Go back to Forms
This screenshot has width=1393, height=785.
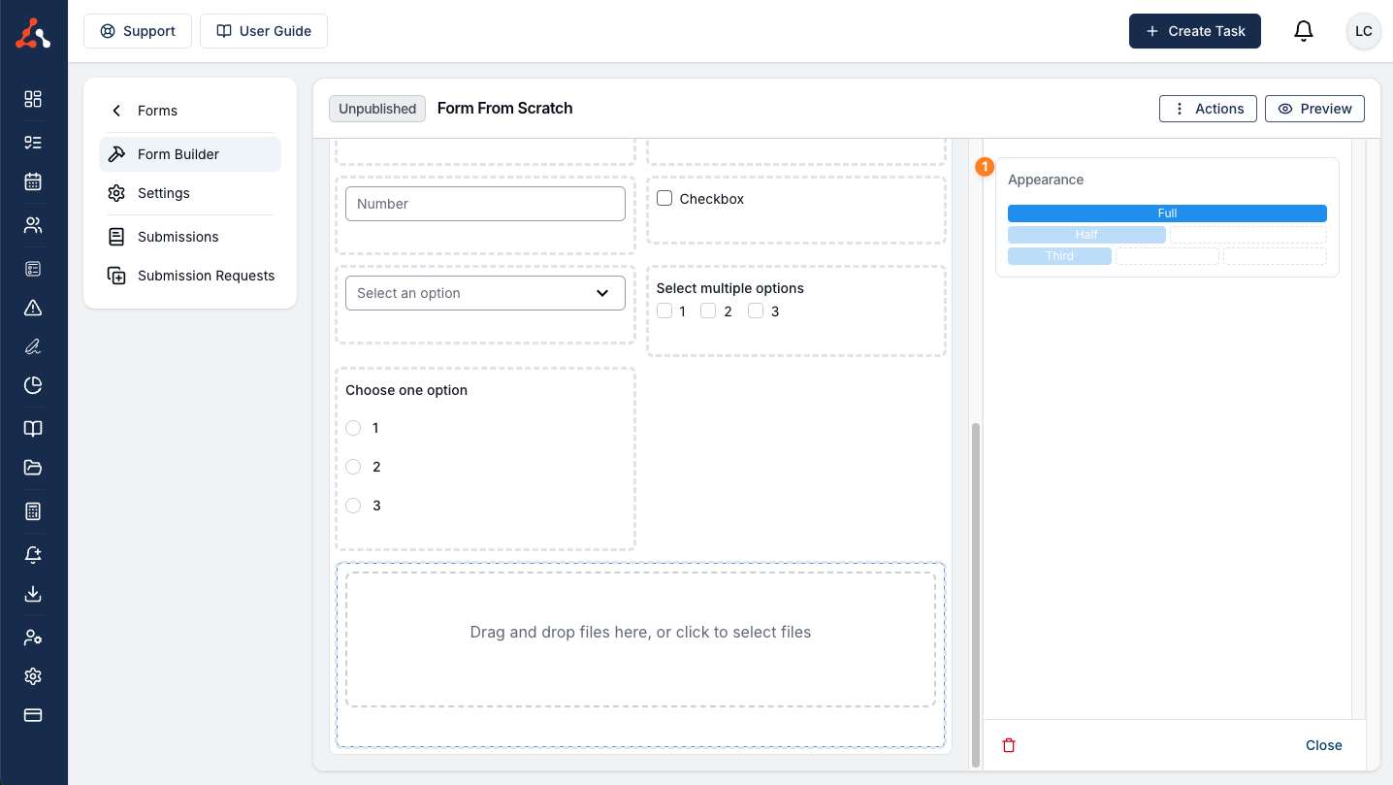click(x=190, y=111)
